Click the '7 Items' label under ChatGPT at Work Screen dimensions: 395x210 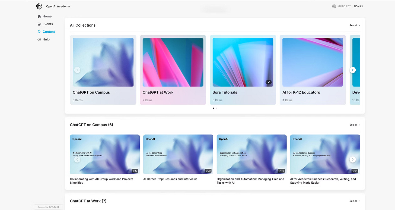pyautogui.click(x=148, y=100)
